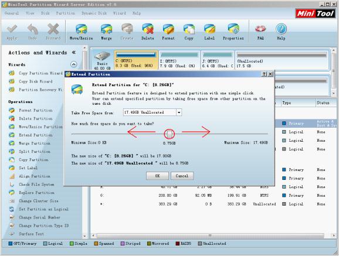The height and width of the screenshot is (256, 339).
Task: Launch the Copy Disk Wizard
Action: pos(30,81)
